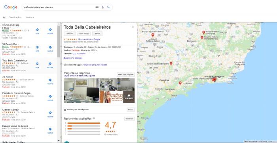Click the microphone voice search icon
The height and width of the screenshot is (143, 277).
(x=102, y=7)
